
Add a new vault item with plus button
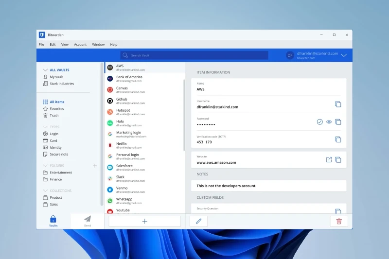tap(144, 221)
